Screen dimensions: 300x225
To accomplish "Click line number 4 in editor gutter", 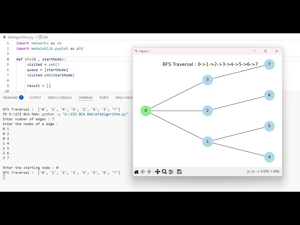I will pos(7,59).
